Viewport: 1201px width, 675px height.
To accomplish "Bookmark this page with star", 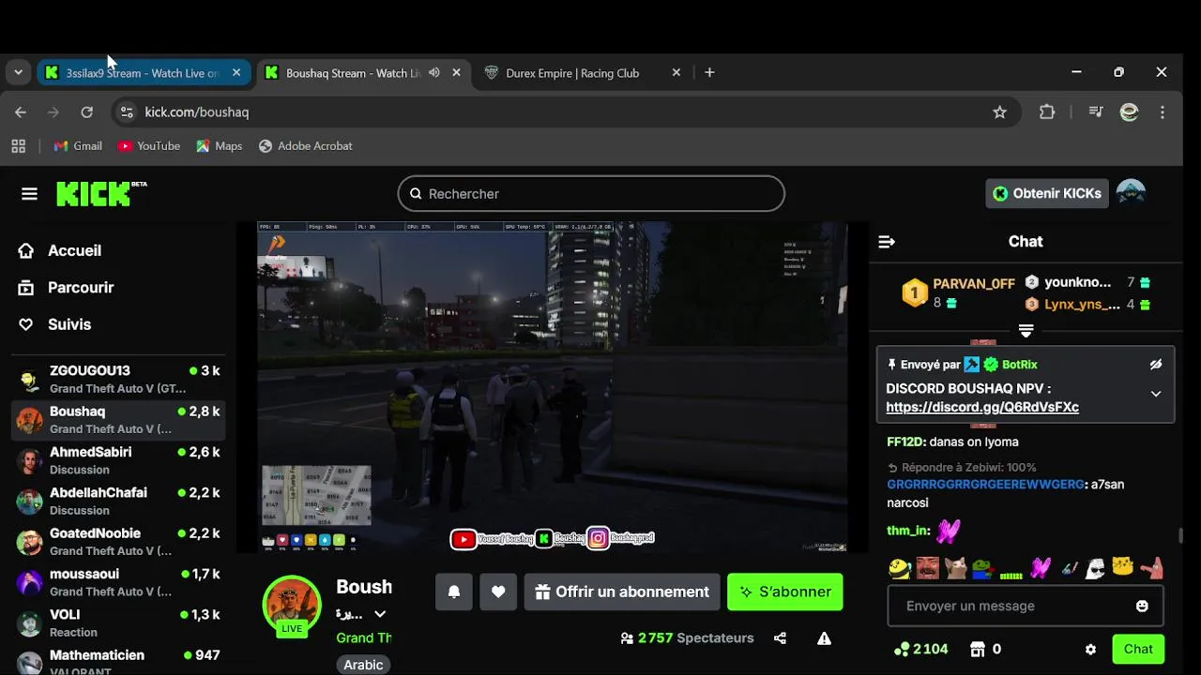I will click(1000, 112).
